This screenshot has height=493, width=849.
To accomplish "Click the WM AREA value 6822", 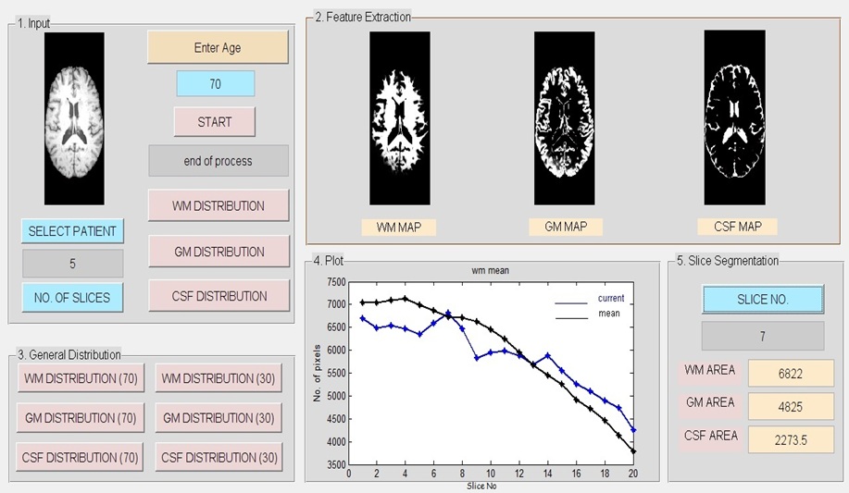I will pyautogui.click(x=791, y=374).
